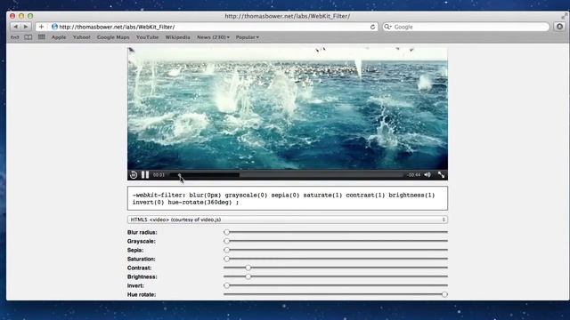Click the video progress bar scrubber
The image size is (570, 320).
tap(180, 175)
